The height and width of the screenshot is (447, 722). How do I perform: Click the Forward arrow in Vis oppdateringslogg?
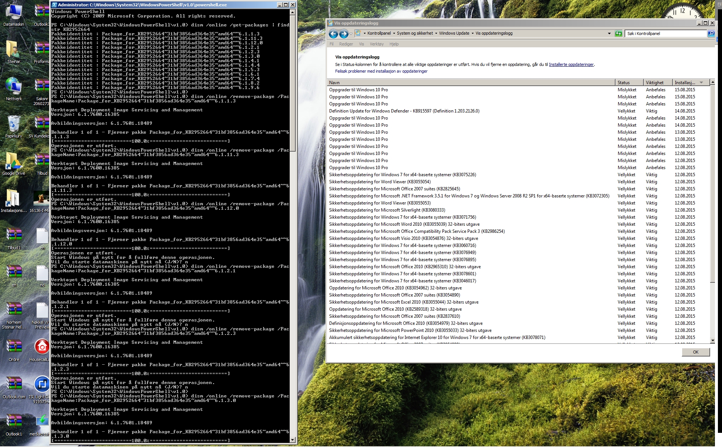[344, 34]
